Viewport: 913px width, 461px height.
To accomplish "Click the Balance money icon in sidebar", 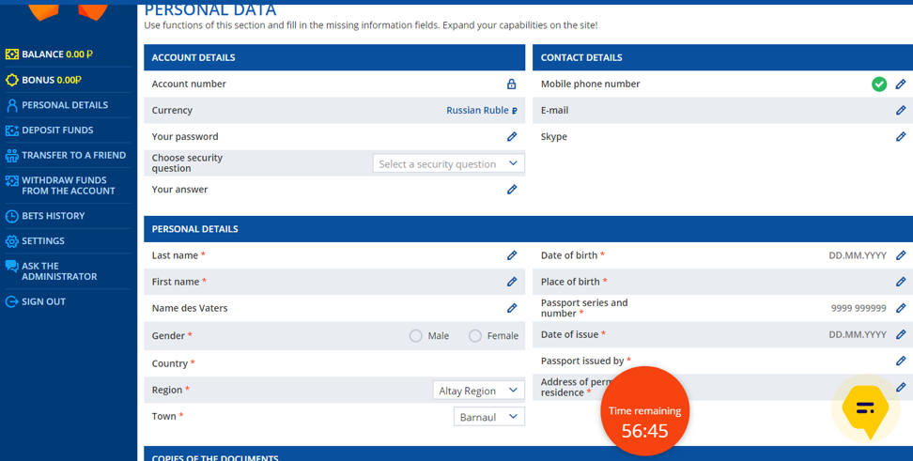I will [x=11, y=54].
